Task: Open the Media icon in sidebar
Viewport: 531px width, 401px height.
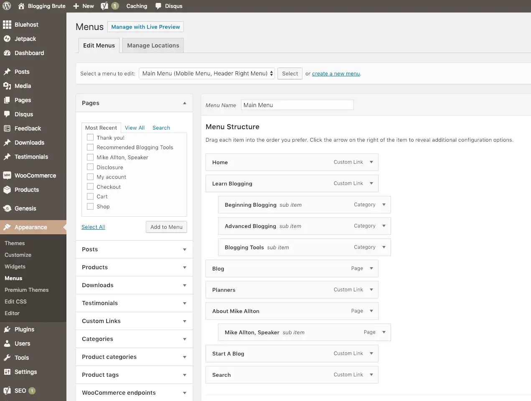Action: (x=7, y=86)
